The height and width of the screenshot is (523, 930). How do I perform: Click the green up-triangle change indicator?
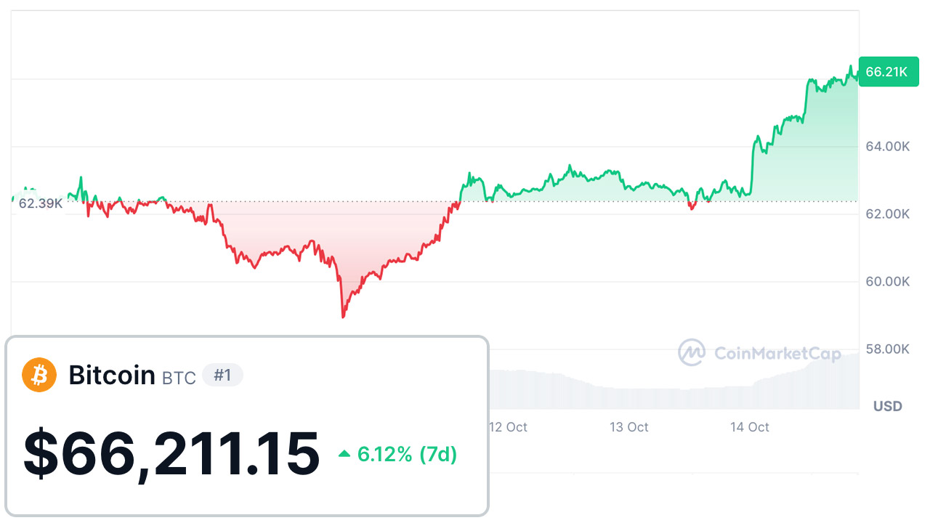coord(344,455)
